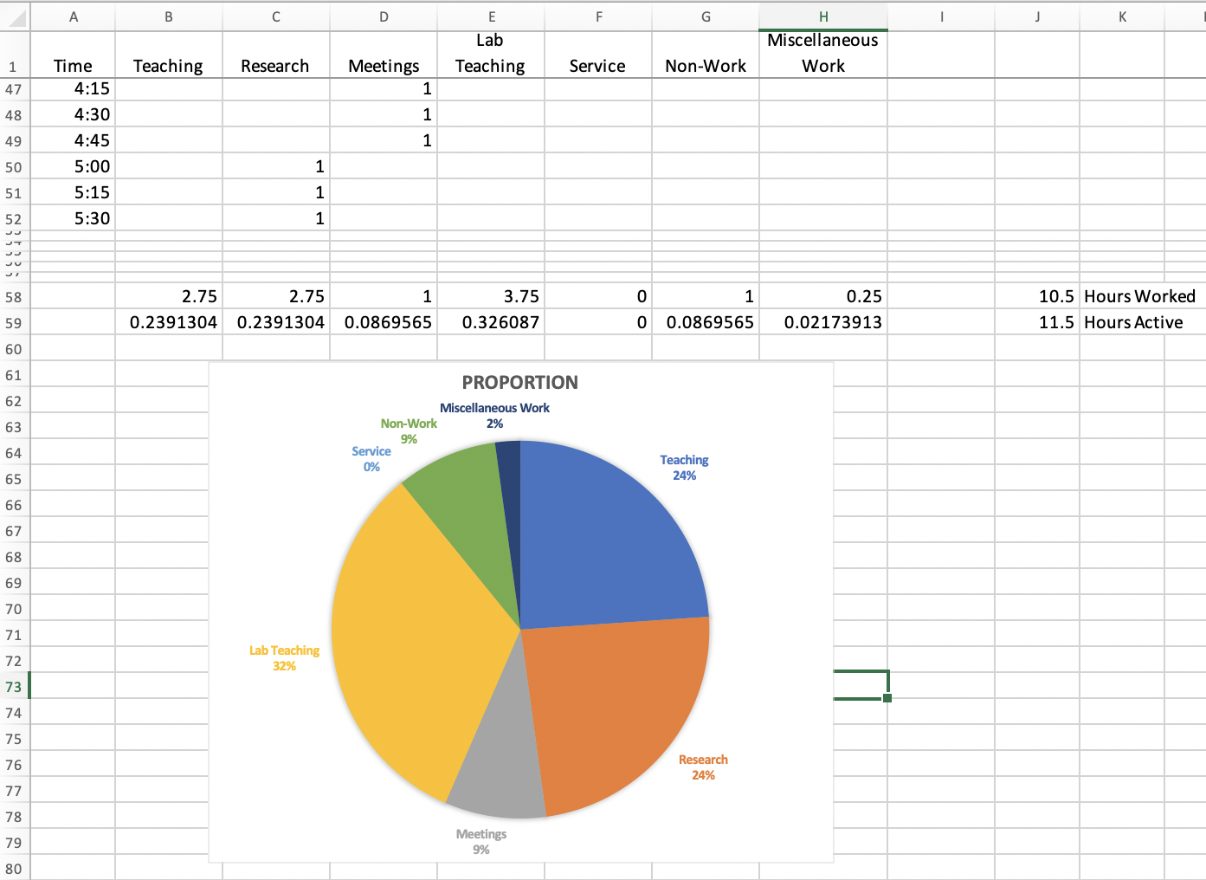
Task: Select the column H header
Action: (822, 16)
